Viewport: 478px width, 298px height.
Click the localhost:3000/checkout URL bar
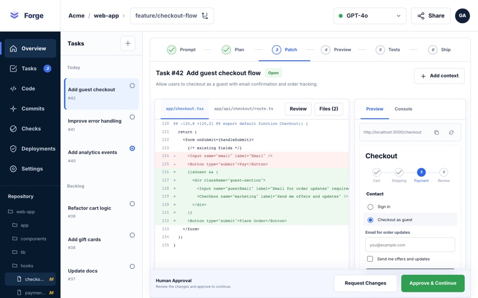click(410, 132)
